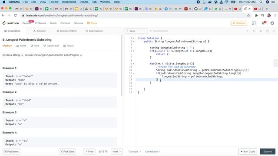Screen dimensions: 278x156
Task: Click the editor info icon
Action: click(x=248, y=31)
